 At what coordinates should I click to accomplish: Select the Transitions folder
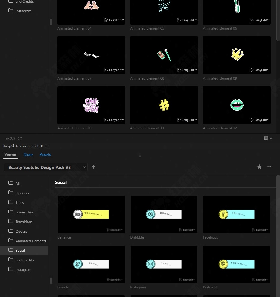coord(24,222)
